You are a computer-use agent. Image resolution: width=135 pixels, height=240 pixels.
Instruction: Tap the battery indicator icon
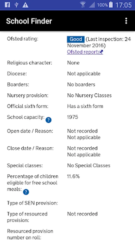point(111,5)
